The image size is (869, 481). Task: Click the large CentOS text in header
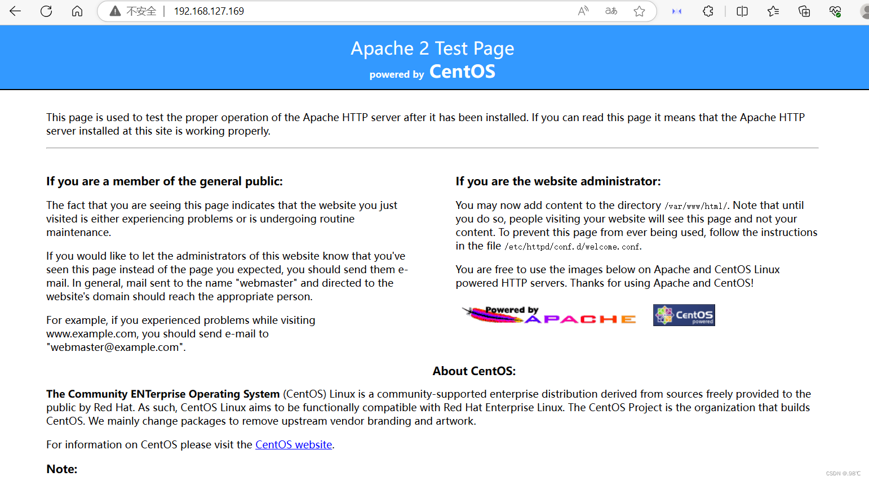pos(462,72)
